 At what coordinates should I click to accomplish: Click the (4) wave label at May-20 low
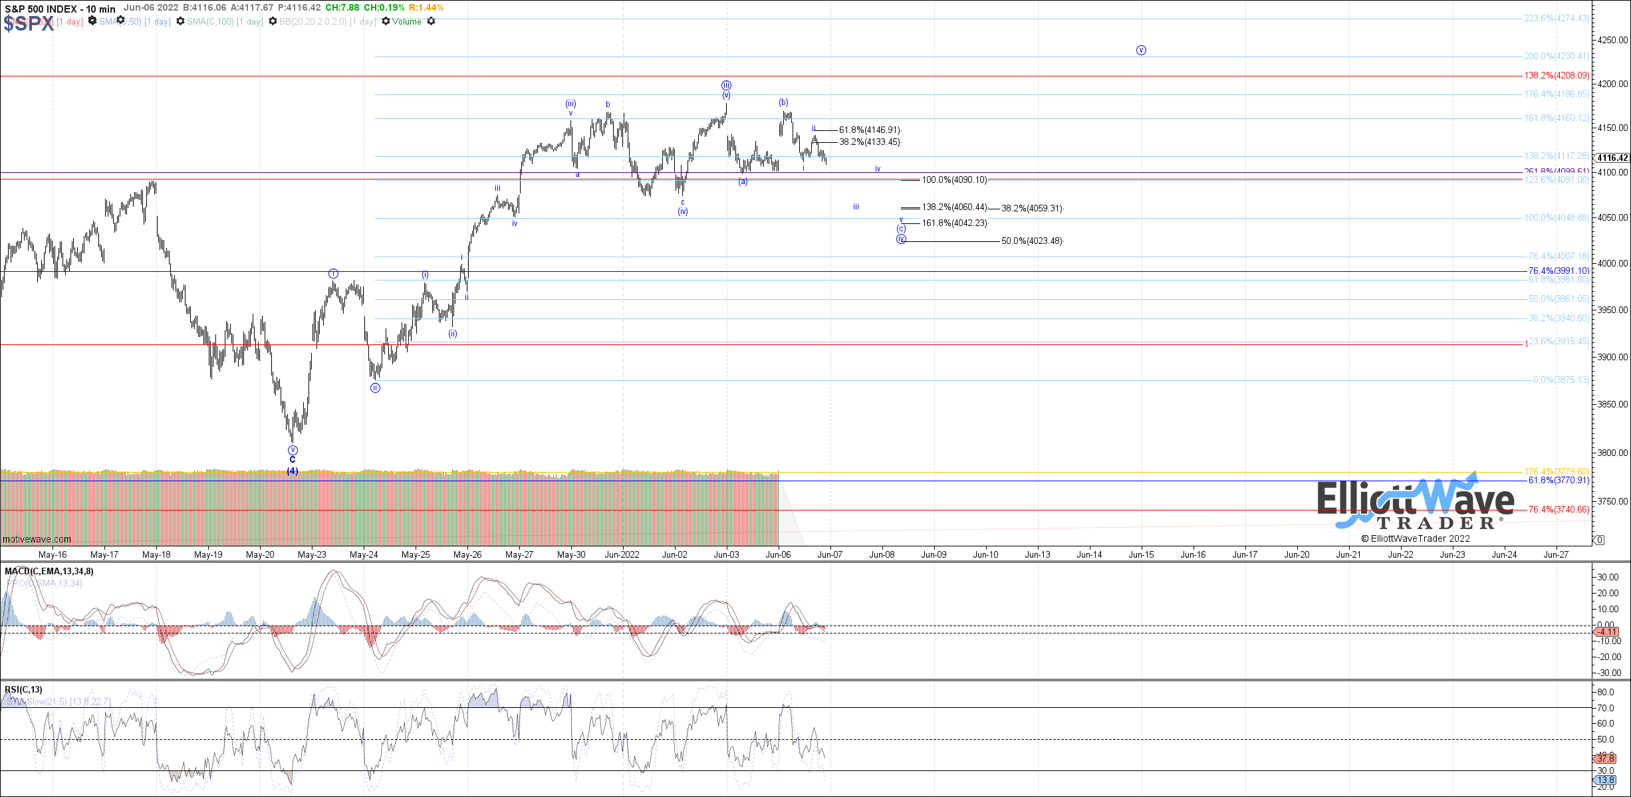(293, 471)
